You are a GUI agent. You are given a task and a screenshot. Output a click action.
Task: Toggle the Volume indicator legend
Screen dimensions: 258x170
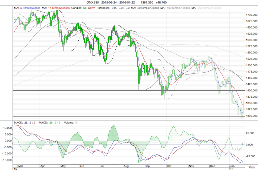click(x=70, y=123)
